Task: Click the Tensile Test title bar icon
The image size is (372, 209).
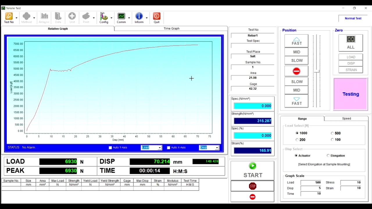Action: [3, 8]
